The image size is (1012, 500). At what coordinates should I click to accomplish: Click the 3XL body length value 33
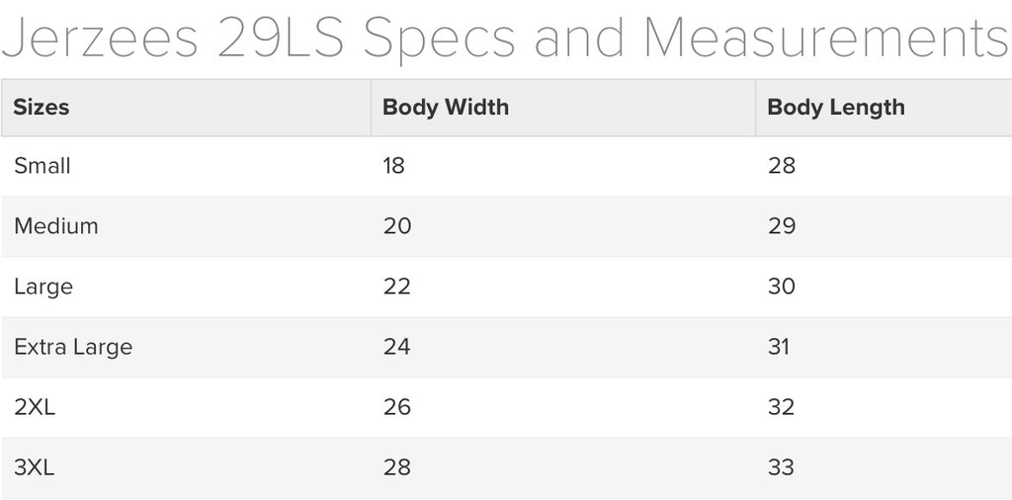point(782,467)
